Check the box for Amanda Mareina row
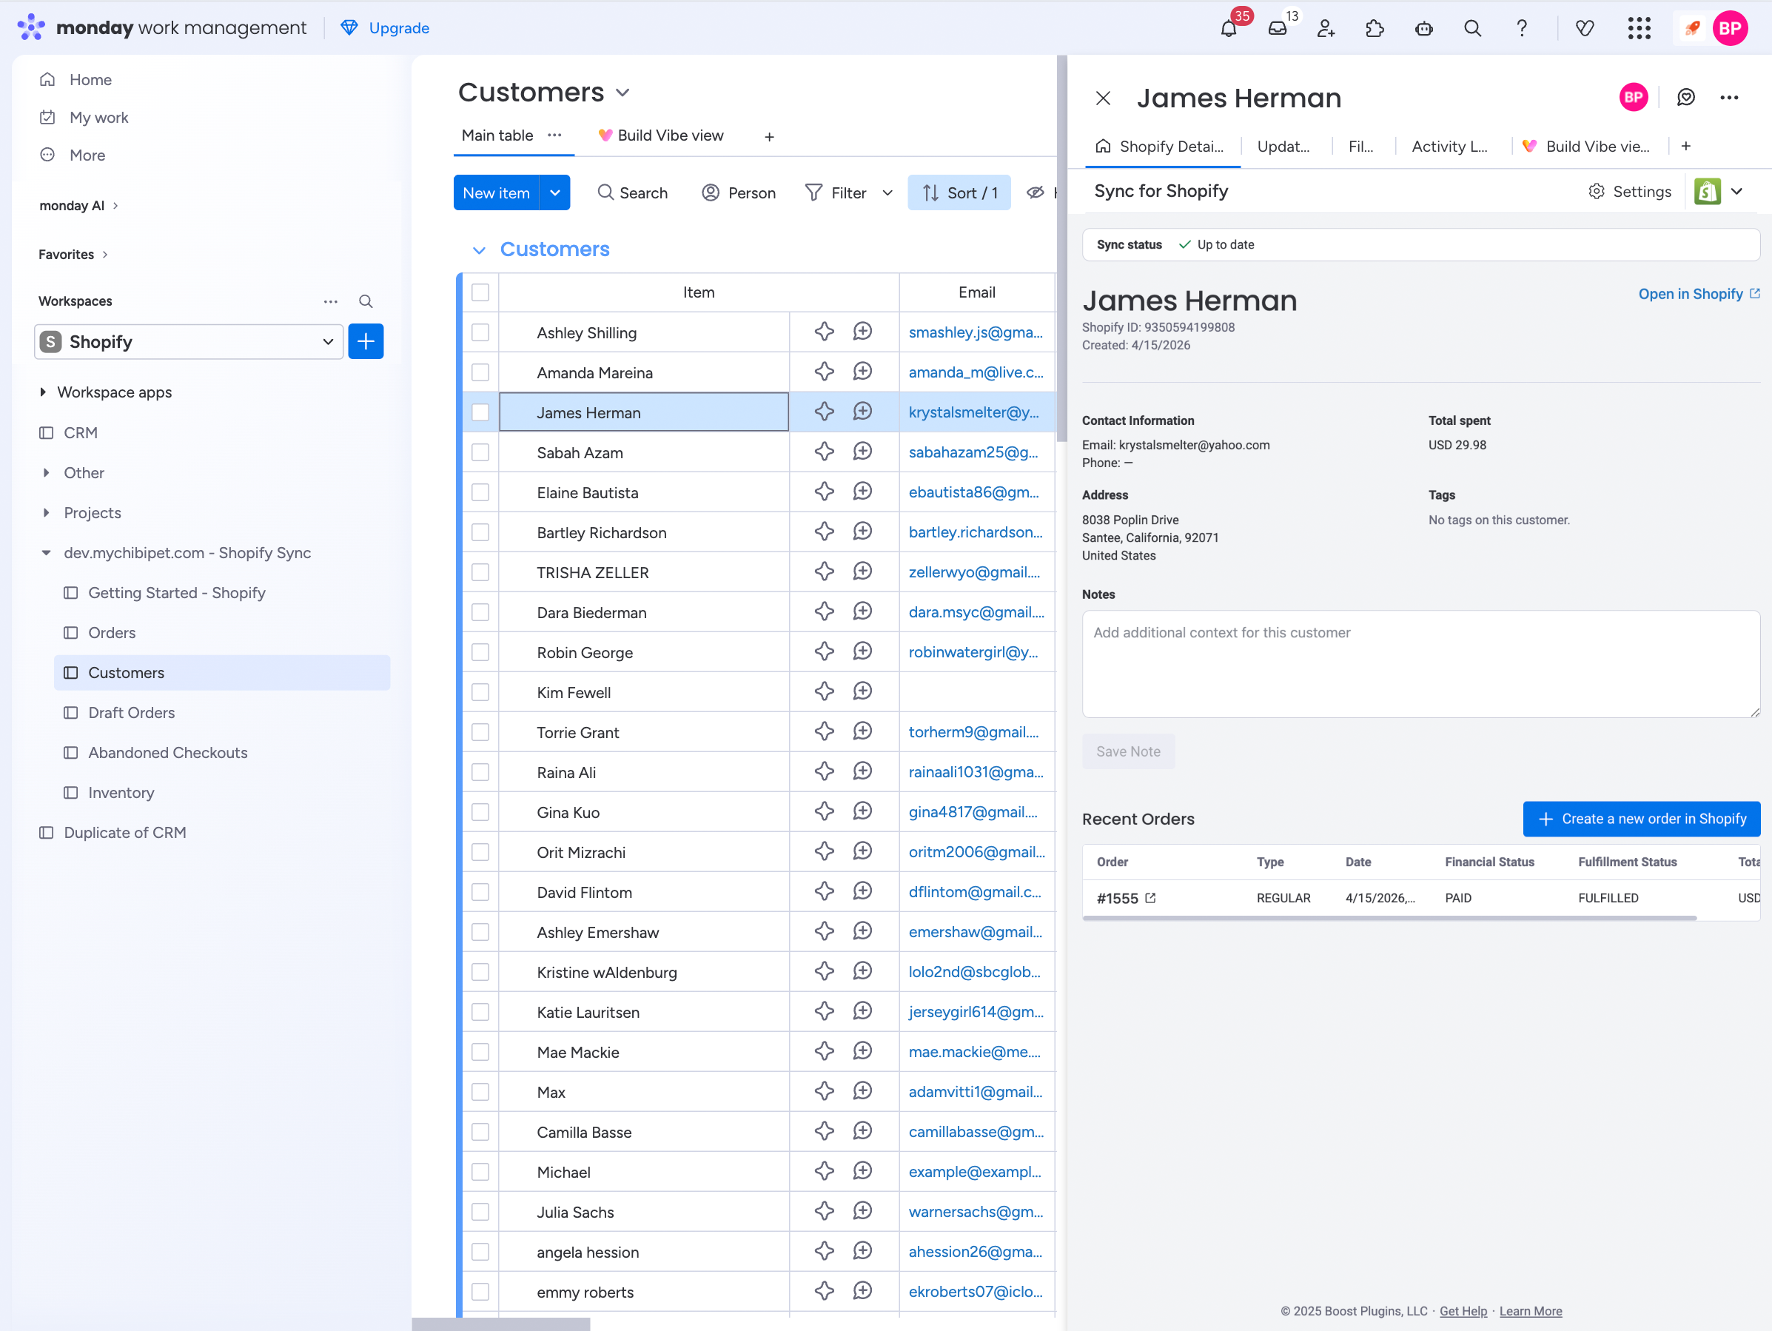The image size is (1772, 1331). pos(480,372)
